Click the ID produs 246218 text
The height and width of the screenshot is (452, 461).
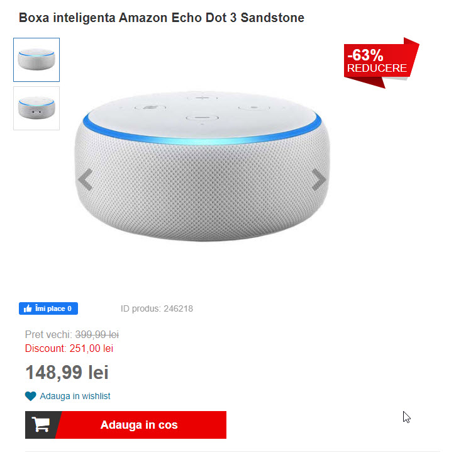[x=157, y=308]
